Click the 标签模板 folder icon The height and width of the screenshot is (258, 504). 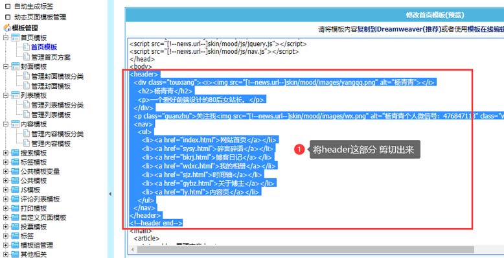pos(16,162)
